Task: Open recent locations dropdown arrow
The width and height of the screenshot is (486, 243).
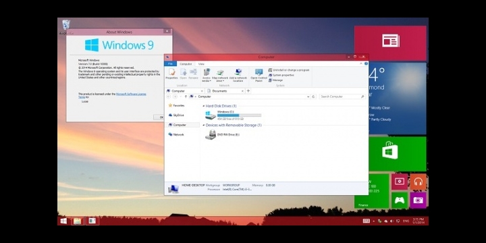Action: point(181,97)
